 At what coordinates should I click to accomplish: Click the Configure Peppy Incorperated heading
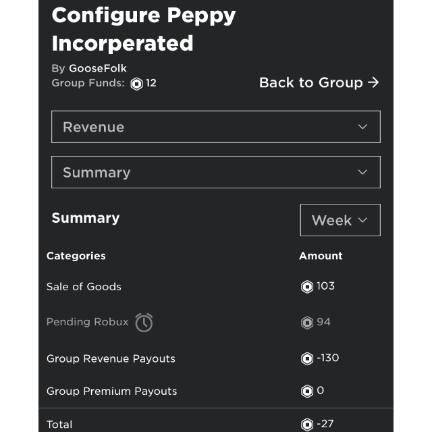(x=143, y=29)
